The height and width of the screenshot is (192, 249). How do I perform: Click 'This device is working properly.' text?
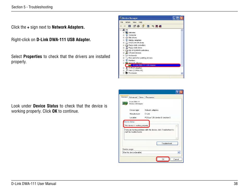pyautogui.click(x=137, y=125)
